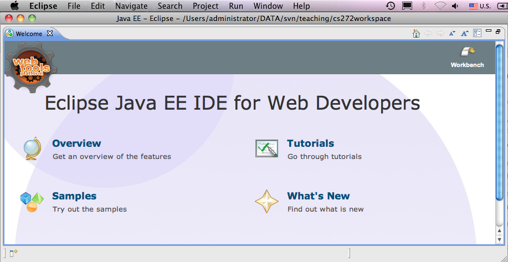Close the Welcome tab with X
The height and width of the screenshot is (262, 508).
(49, 33)
